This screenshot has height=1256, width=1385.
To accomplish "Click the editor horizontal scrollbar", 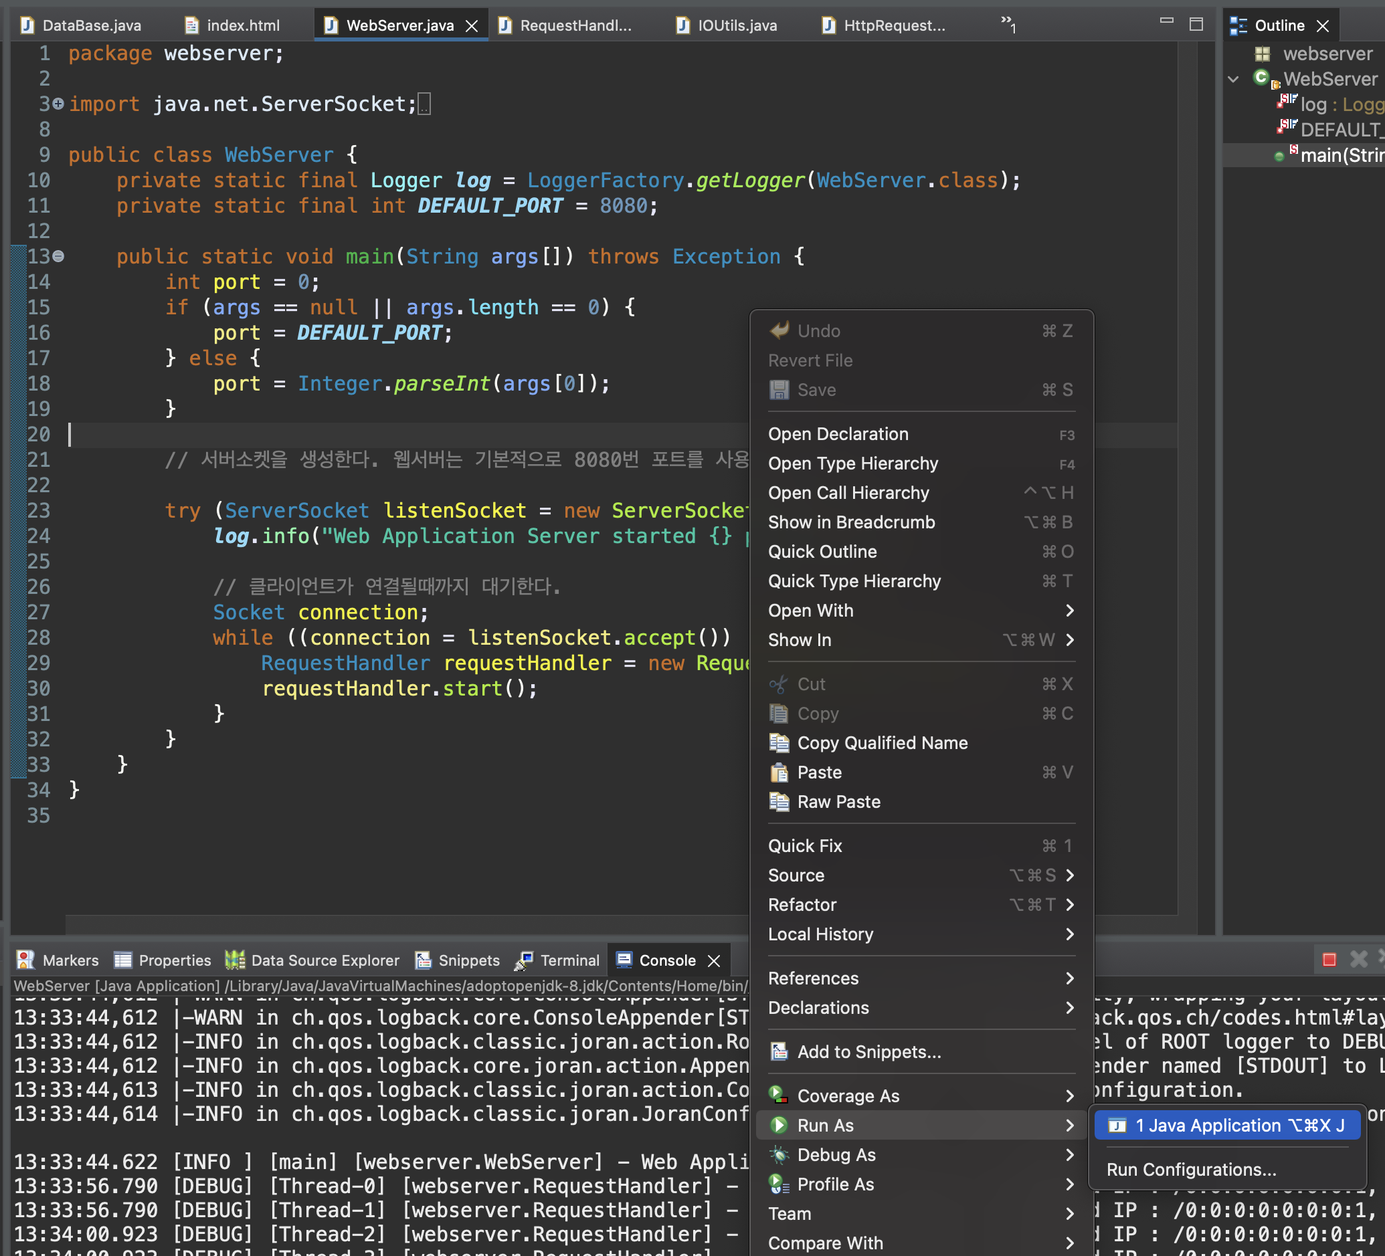I will click(x=405, y=924).
